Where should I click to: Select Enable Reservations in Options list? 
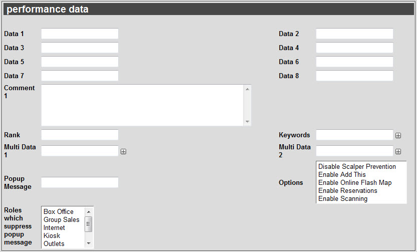coord(347,190)
